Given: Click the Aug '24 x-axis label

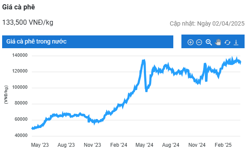Looking at the screenshot, I should (171, 145).
